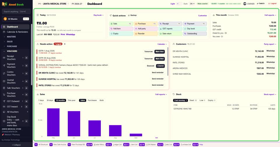Click the Logout button
The height and width of the screenshot is (147, 280).
[x=272, y=3]
